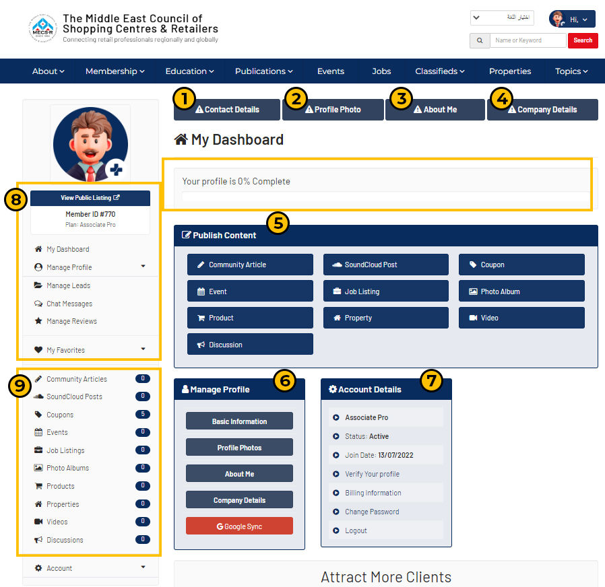Click the briefcase icon beside Job Listings
This screenshot has width=605, height=587.
[x=38, y=450]
